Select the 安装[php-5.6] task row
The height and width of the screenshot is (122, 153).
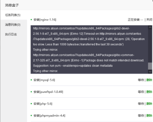91,104
